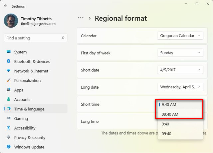213x153 pixels.
Task: Click the Bluetooth & devices icon
Action: coord(8,61)
